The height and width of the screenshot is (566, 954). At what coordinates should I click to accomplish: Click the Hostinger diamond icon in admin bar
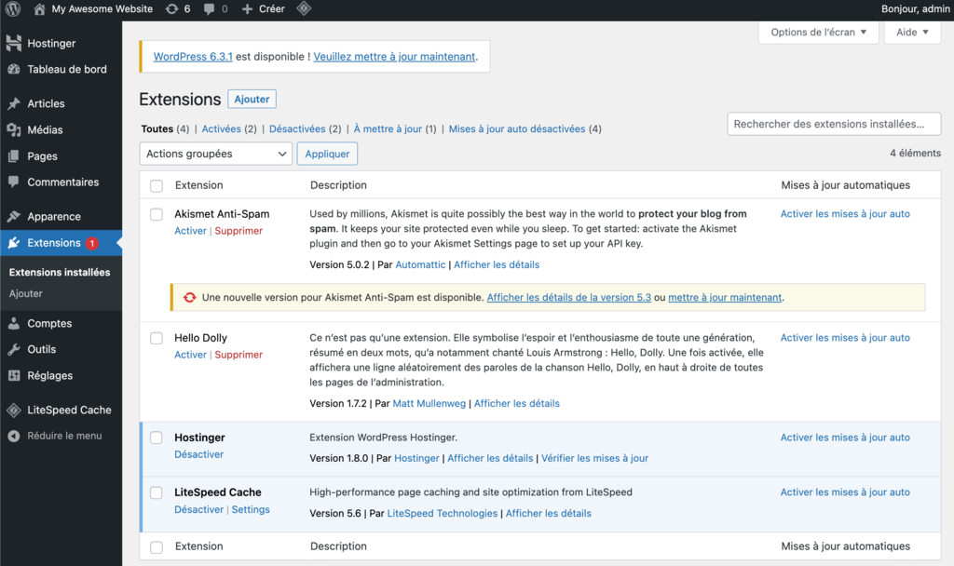pos(303,9)
